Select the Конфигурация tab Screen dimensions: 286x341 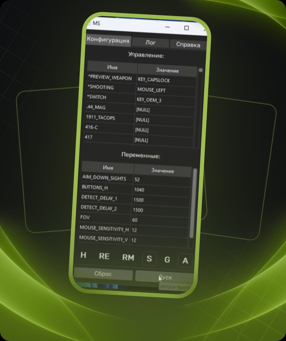tap(108, 40)
